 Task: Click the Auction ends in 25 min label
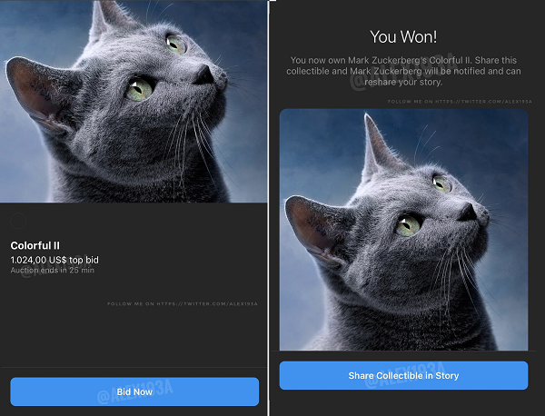(53, 270)
